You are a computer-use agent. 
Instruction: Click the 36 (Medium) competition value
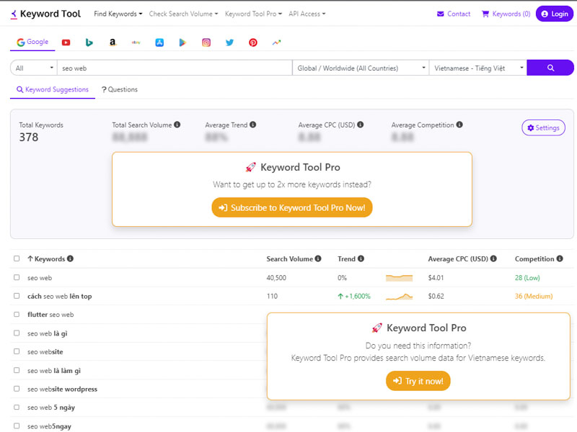pyautogui.click(x=534, y=296)
